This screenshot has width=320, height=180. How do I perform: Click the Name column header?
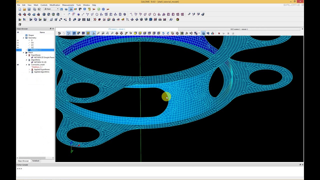42,32
